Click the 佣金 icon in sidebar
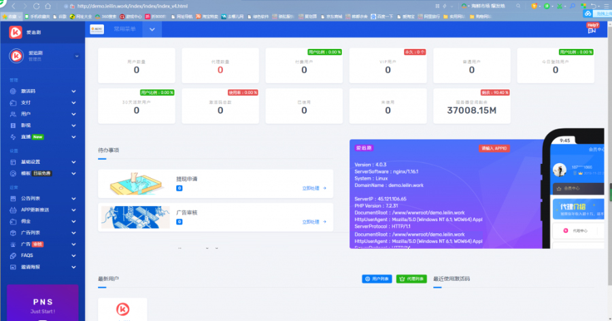This screenshot has height=321, width=612. pyautogui.click(x=13, y=222)
